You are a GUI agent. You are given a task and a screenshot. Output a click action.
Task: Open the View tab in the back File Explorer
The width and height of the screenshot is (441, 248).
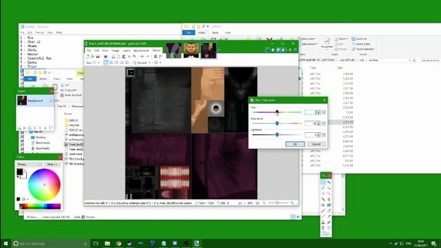coord(228,32)
